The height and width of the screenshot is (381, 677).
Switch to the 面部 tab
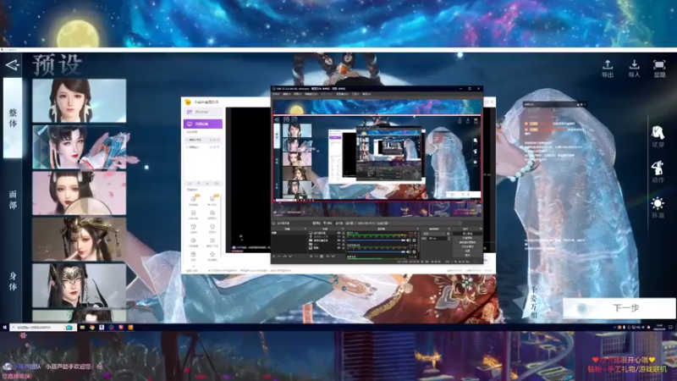click(x=13, y=200)
